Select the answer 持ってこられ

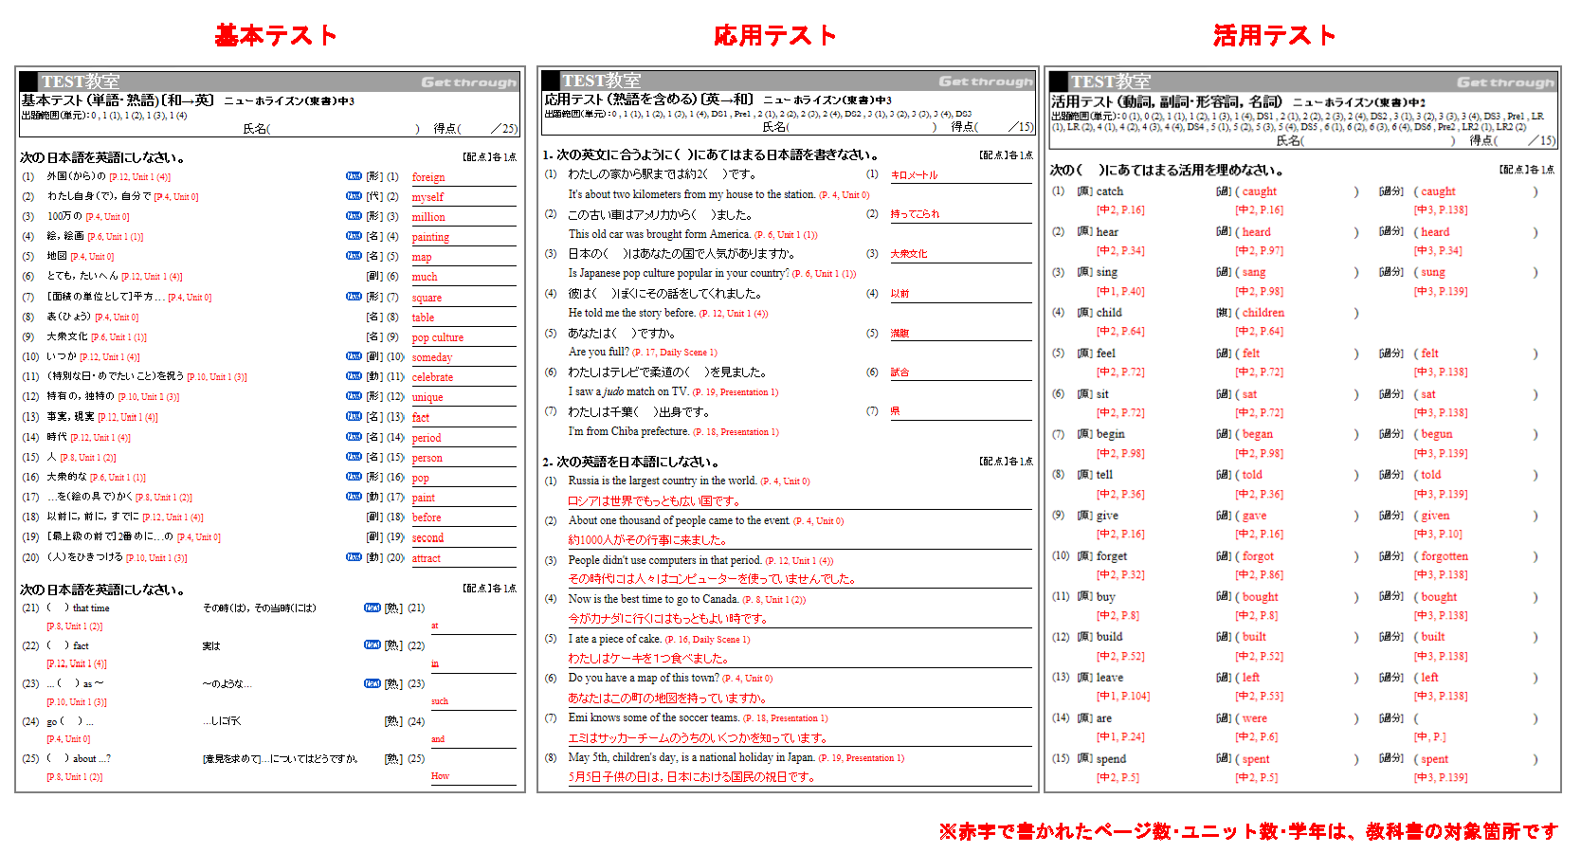[x=915, y=214]
